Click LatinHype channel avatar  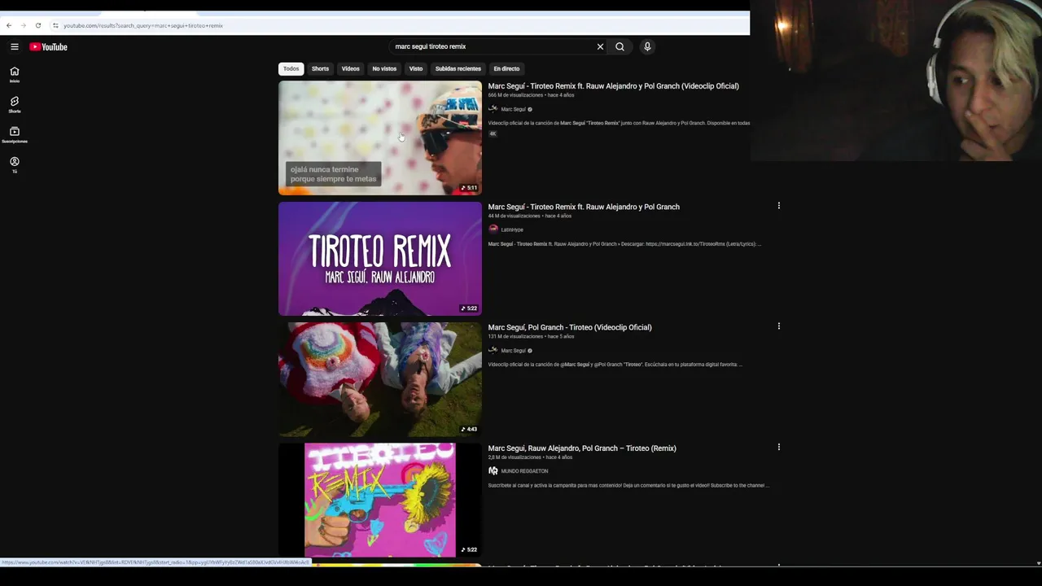click(493, 230)
